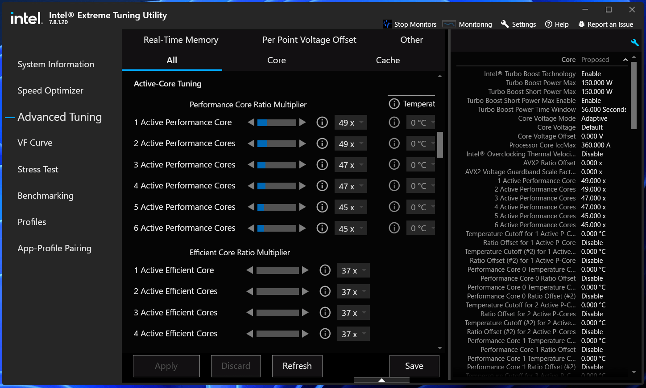The height and width of the screenshot is (388, 646).
Task: Click info icon for 3 Active Performance Cores
Action: point(322,164)
